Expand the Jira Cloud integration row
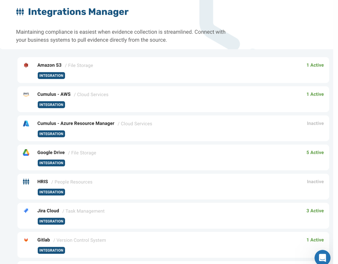 click(x=173, y=216)
